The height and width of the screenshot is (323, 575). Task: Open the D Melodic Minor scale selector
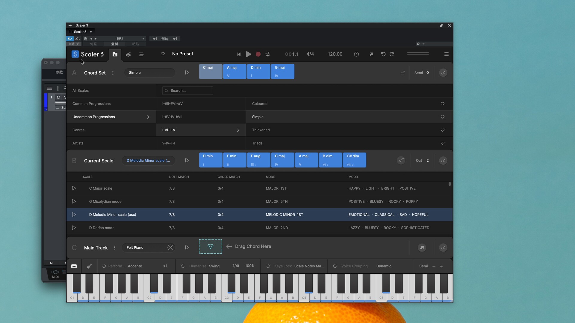148,161
